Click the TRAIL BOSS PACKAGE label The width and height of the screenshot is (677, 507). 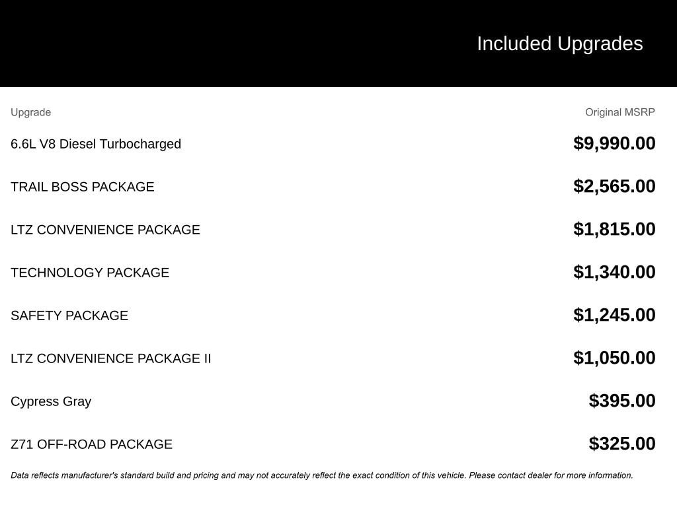83,187
